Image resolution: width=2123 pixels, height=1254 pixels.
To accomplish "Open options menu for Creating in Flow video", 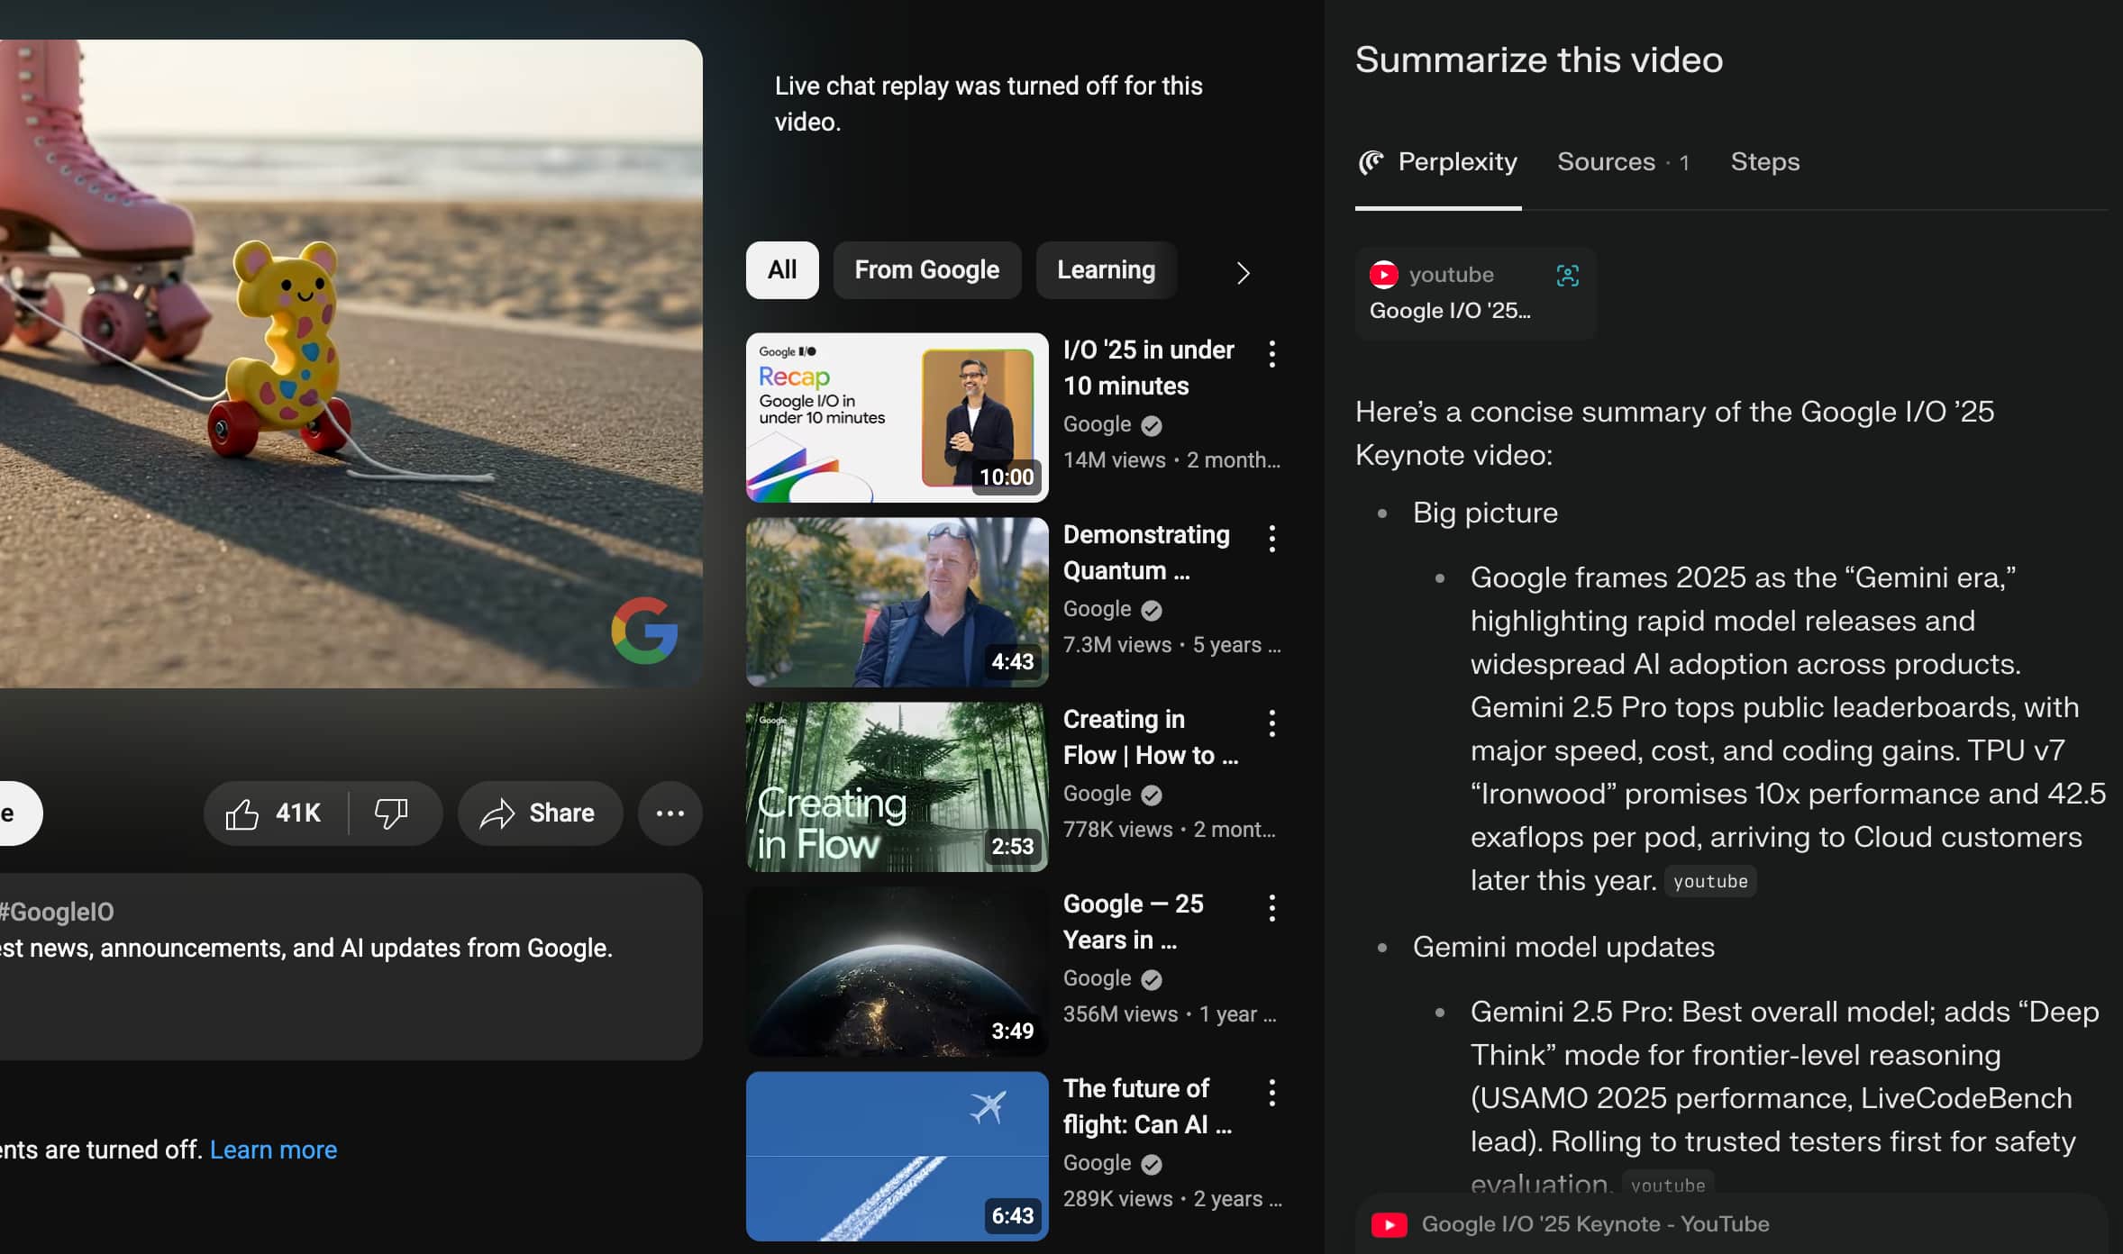I will 1271,723.
